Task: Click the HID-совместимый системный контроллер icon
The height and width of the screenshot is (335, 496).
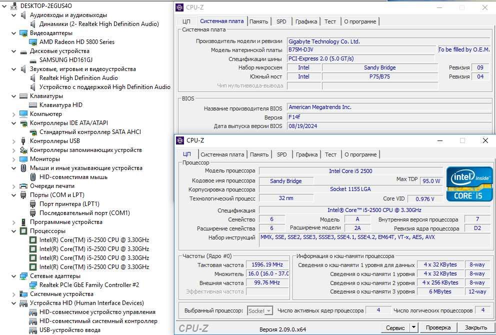Action: pos(33,321)
